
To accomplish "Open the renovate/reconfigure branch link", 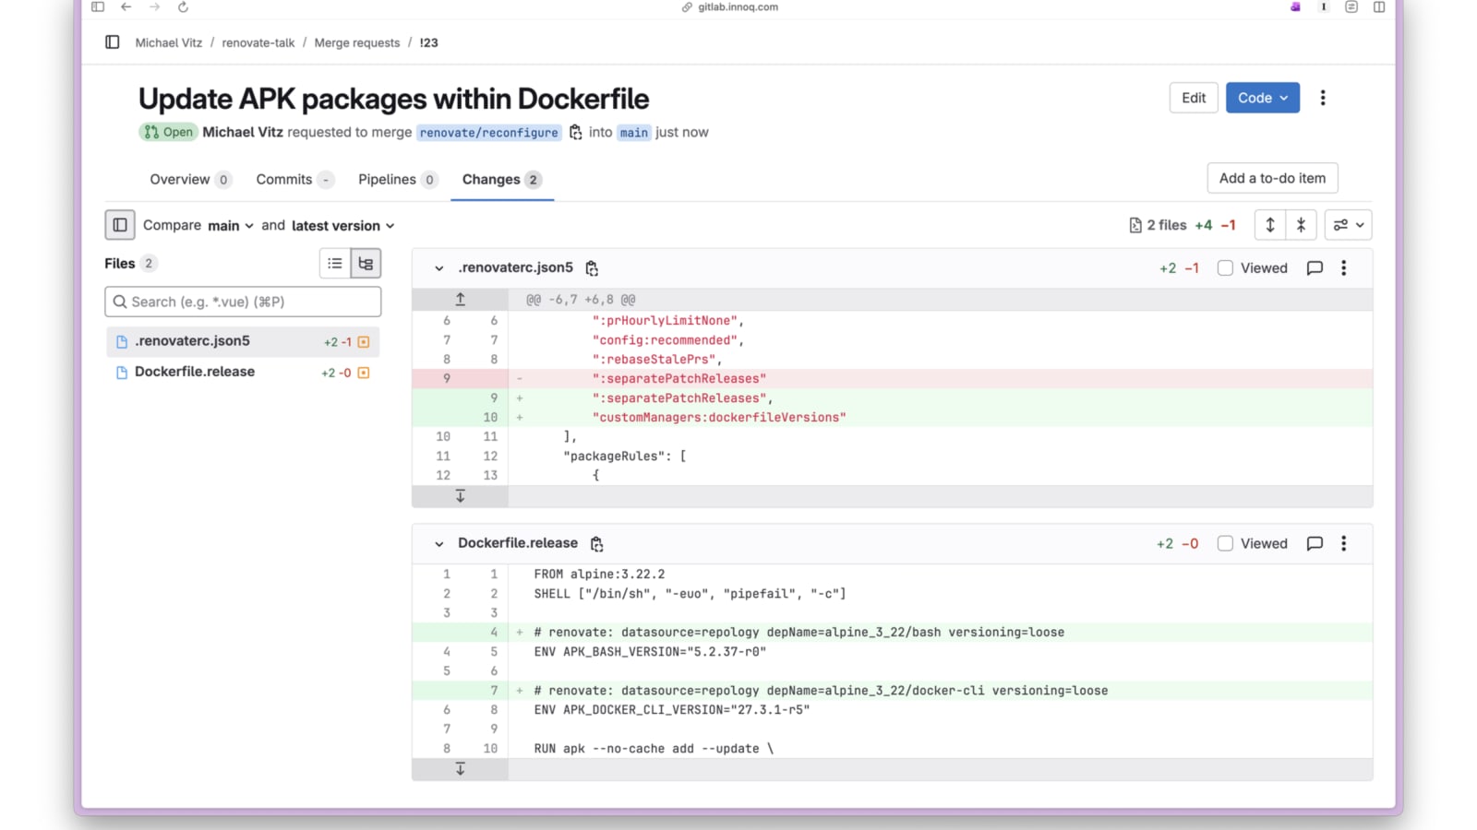I will pyautogui.click(x=489, y=133).
